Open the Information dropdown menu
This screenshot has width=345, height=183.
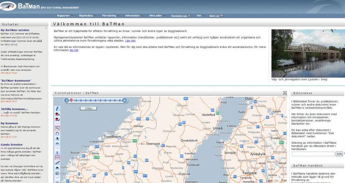pyautogui.click(x=134, y=15)
